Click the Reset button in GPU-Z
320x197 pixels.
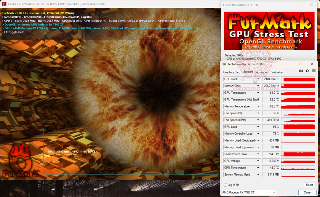[309, 185]
